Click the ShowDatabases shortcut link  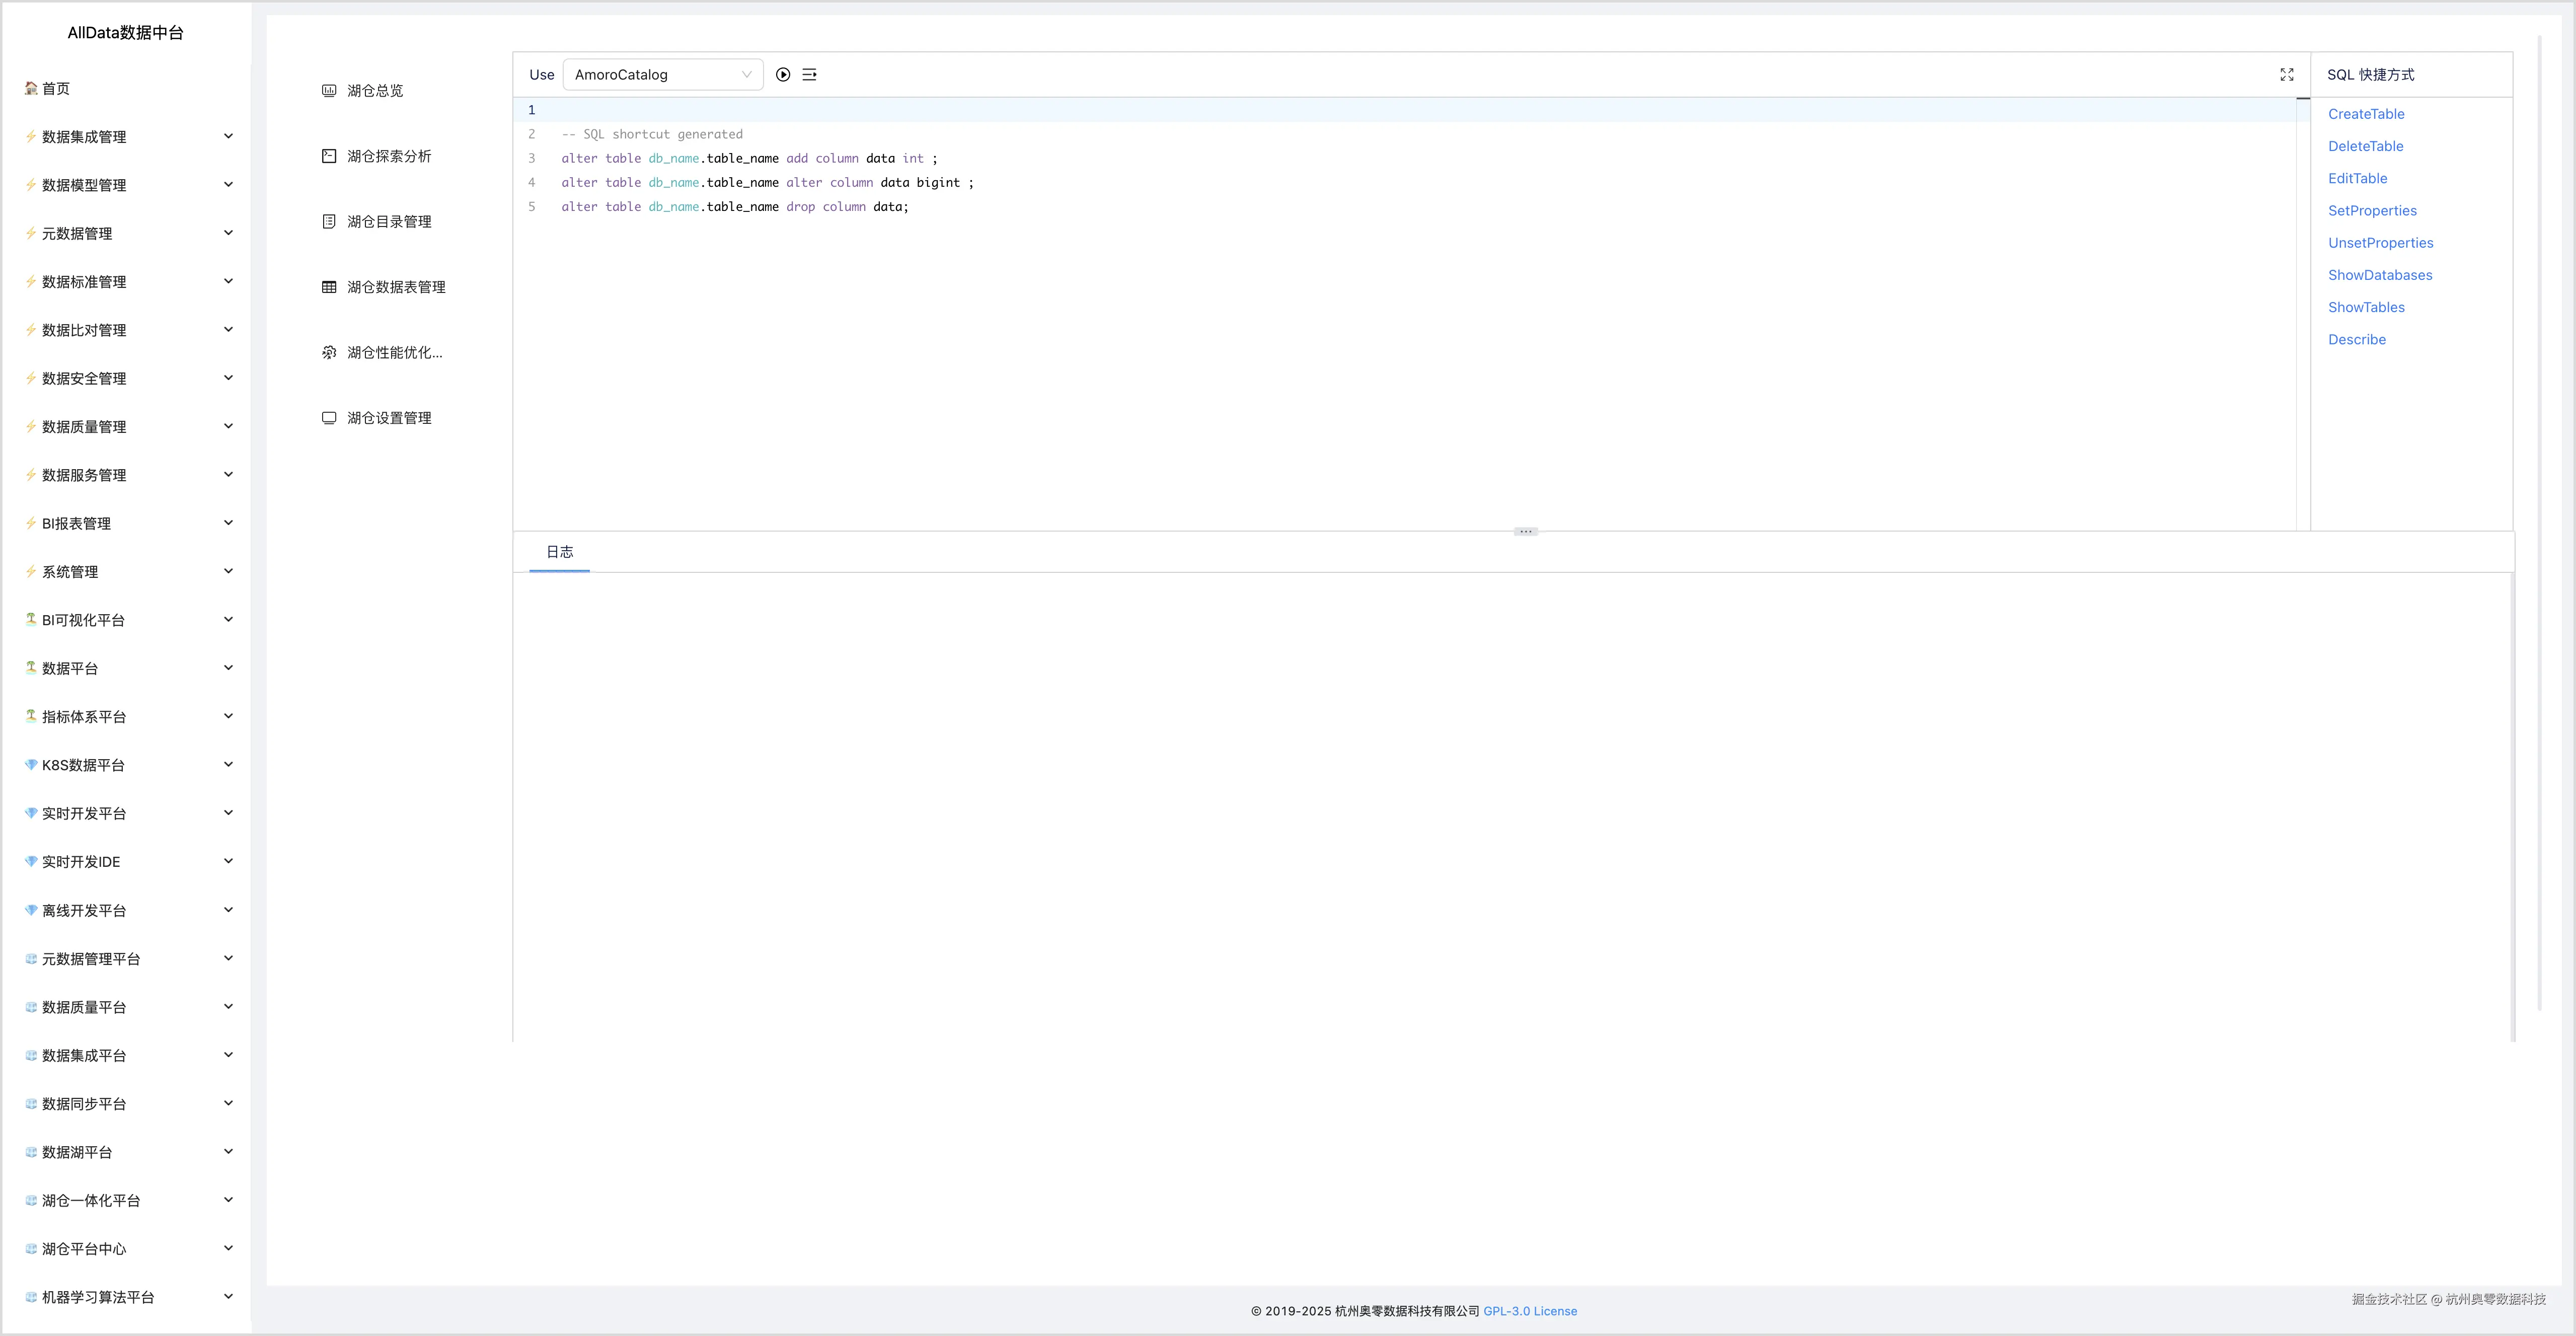pyautogui.click(x=2379, y=275)
